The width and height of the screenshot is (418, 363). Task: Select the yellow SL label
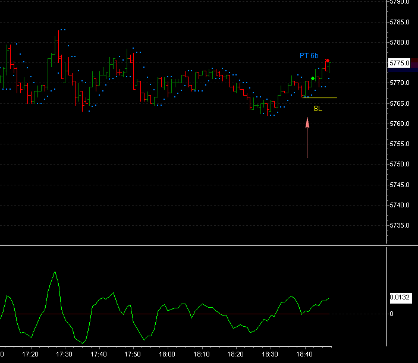tap(318, 109)
